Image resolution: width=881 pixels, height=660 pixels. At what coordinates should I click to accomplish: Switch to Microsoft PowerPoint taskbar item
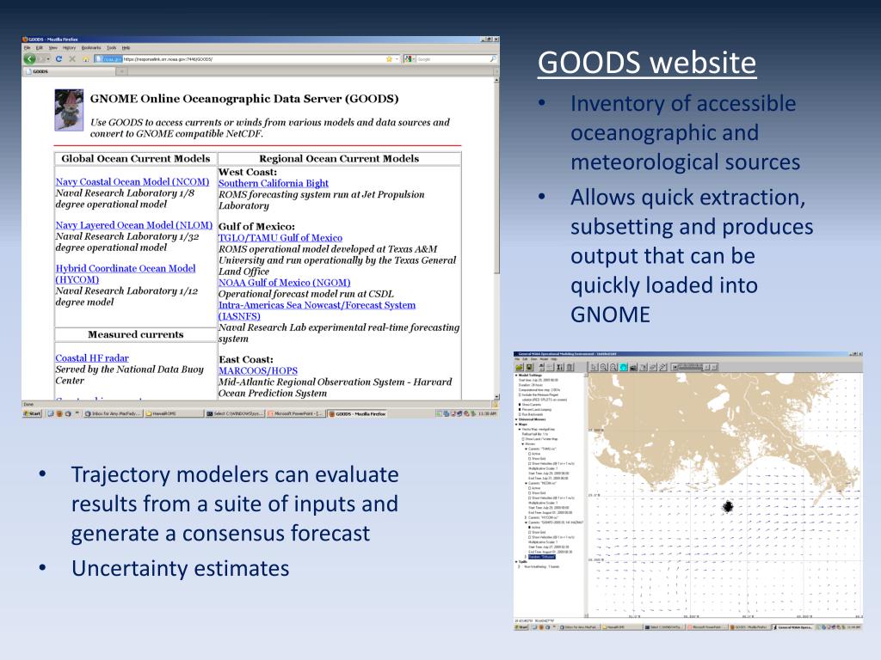[296, 413]
